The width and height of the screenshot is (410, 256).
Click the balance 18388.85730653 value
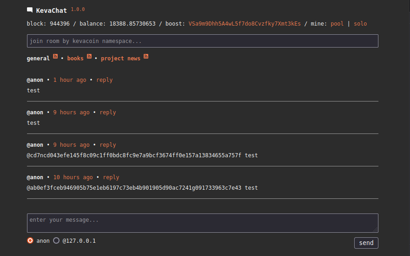tap(118, 24)
